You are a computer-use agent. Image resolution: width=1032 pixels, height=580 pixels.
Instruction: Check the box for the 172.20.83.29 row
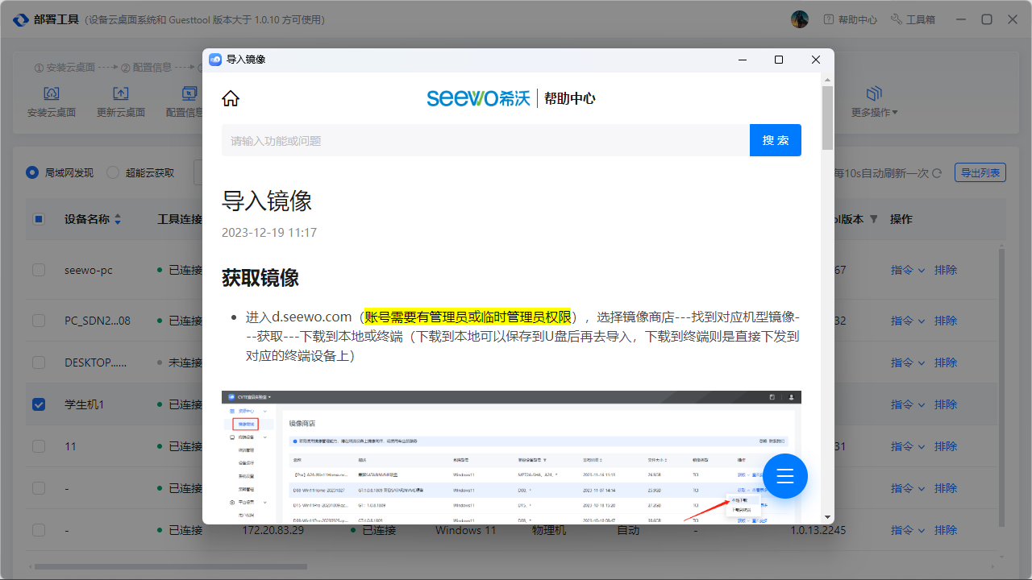(39, 530)
